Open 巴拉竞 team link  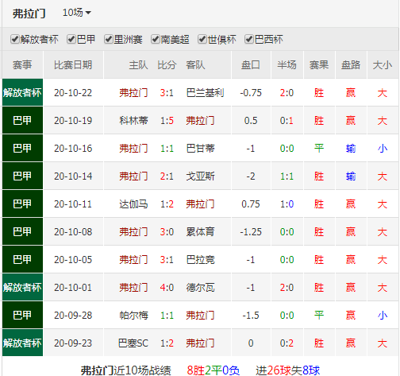[x=200, y=260]
